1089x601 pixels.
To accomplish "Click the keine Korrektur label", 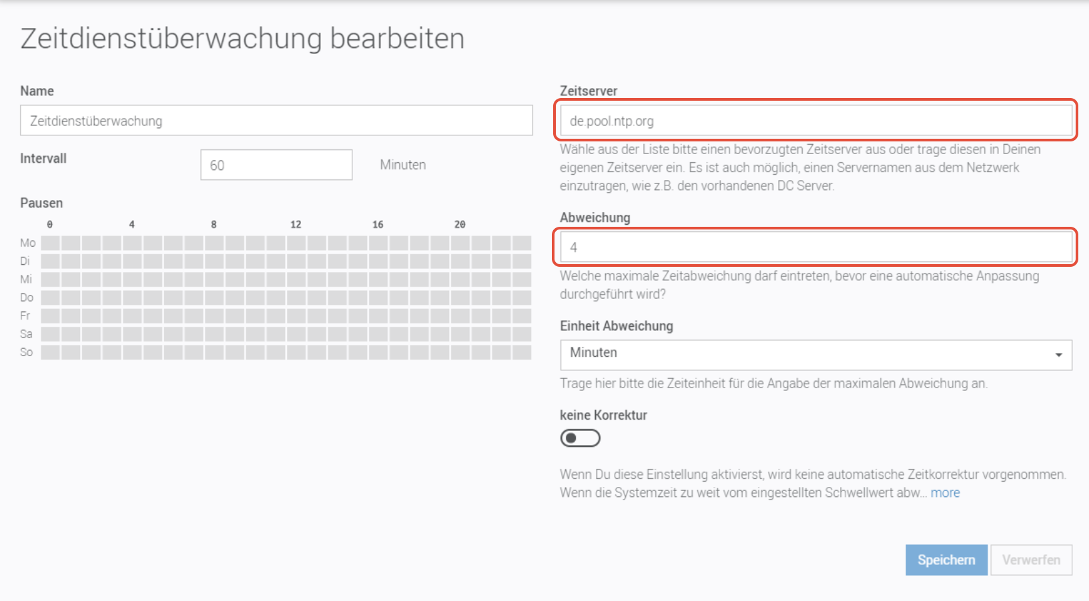I will tap(604, 415).
